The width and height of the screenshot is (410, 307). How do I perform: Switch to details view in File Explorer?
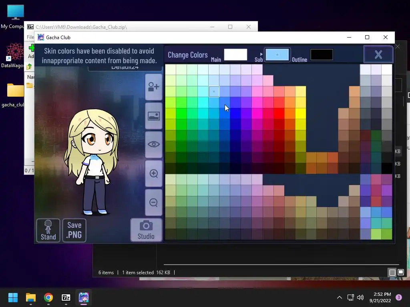coord(392,273)
